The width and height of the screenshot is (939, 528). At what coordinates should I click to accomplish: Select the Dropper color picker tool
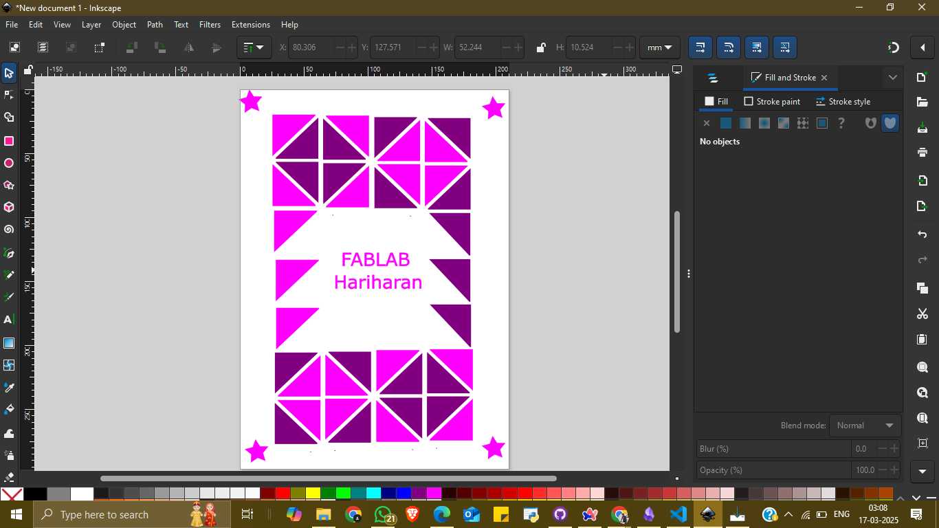[9, 388]
